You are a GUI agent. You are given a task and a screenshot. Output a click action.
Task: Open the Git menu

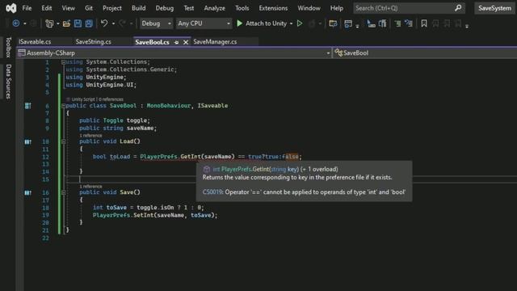pos(89,8)
